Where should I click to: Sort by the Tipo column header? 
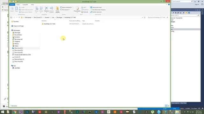pos(84,21)
